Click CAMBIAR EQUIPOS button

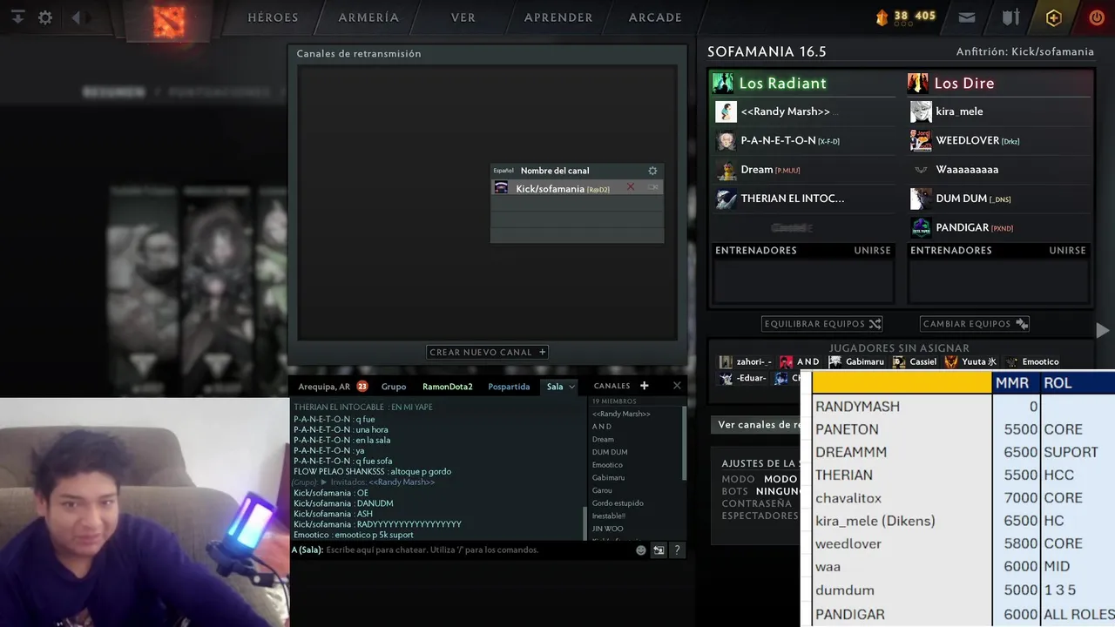[976, 324]
